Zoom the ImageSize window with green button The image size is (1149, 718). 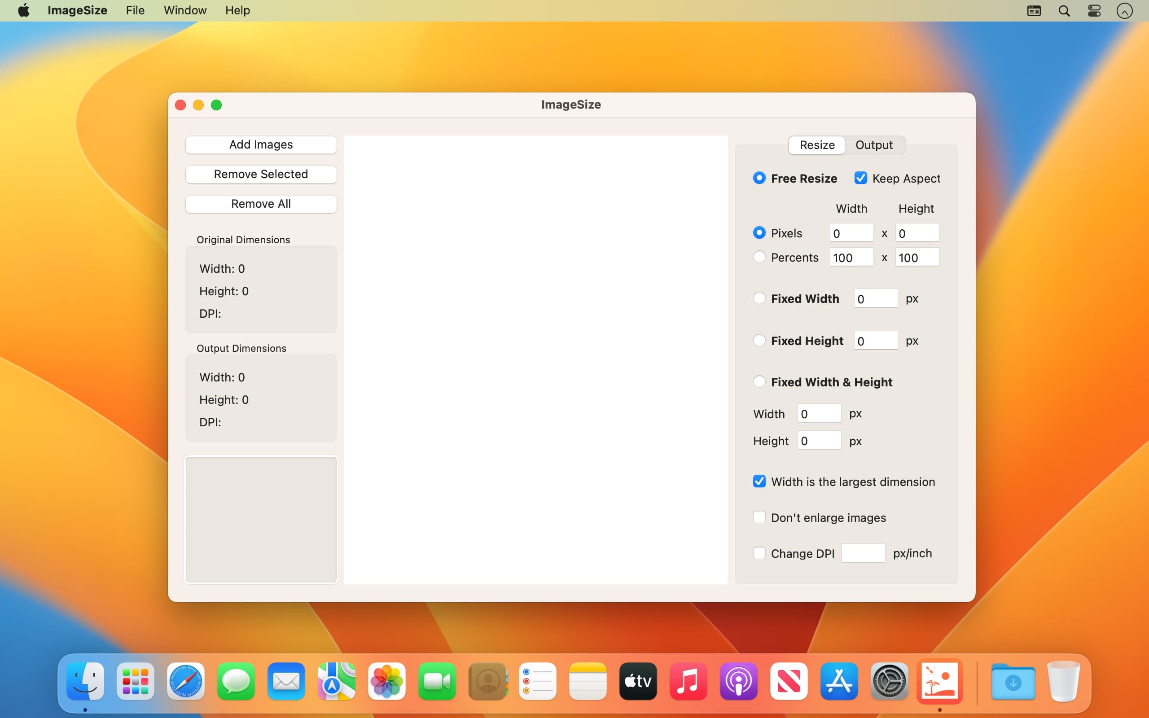[216, 105]
